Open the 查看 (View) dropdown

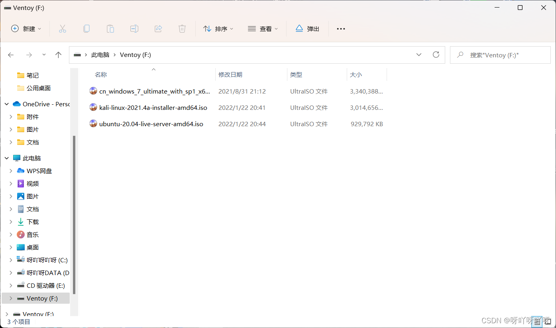click(263, 29)
